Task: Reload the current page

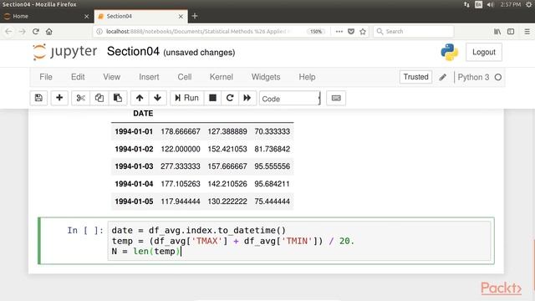Action: click(x=36, y=32)
